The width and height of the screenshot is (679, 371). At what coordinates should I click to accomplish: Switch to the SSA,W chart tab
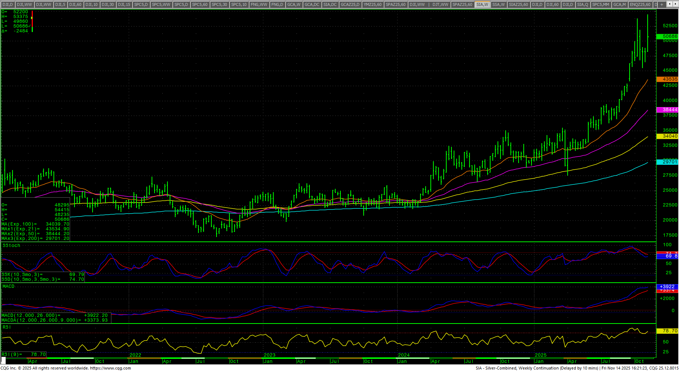point(498,4)
